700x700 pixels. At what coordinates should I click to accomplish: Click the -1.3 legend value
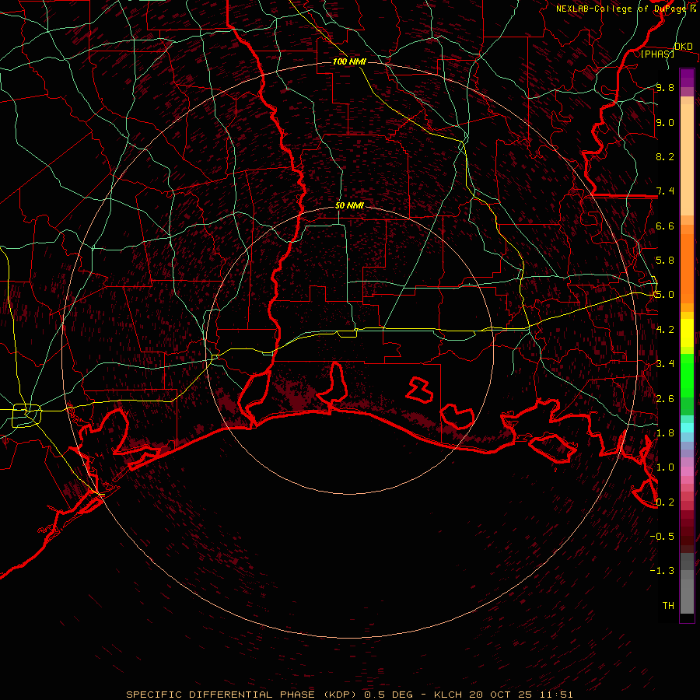tap(662, 571)
